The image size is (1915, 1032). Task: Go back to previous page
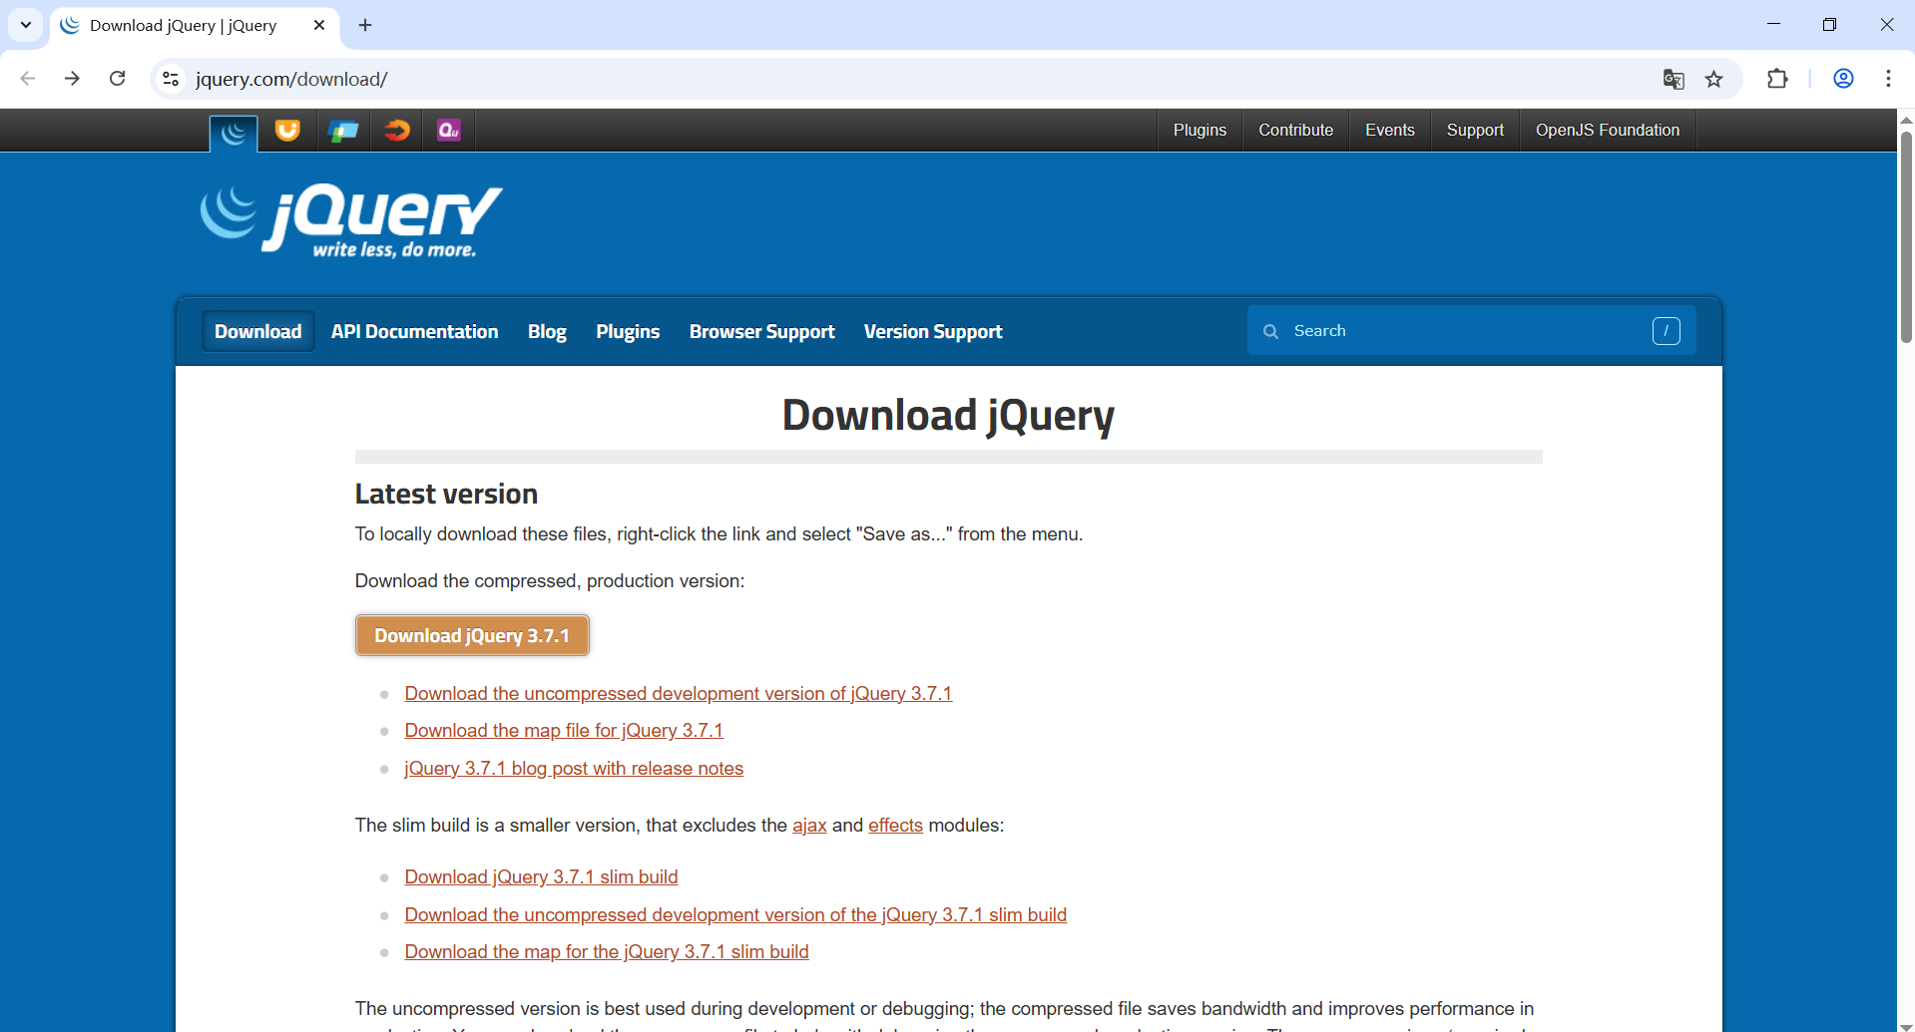(28, 79)
